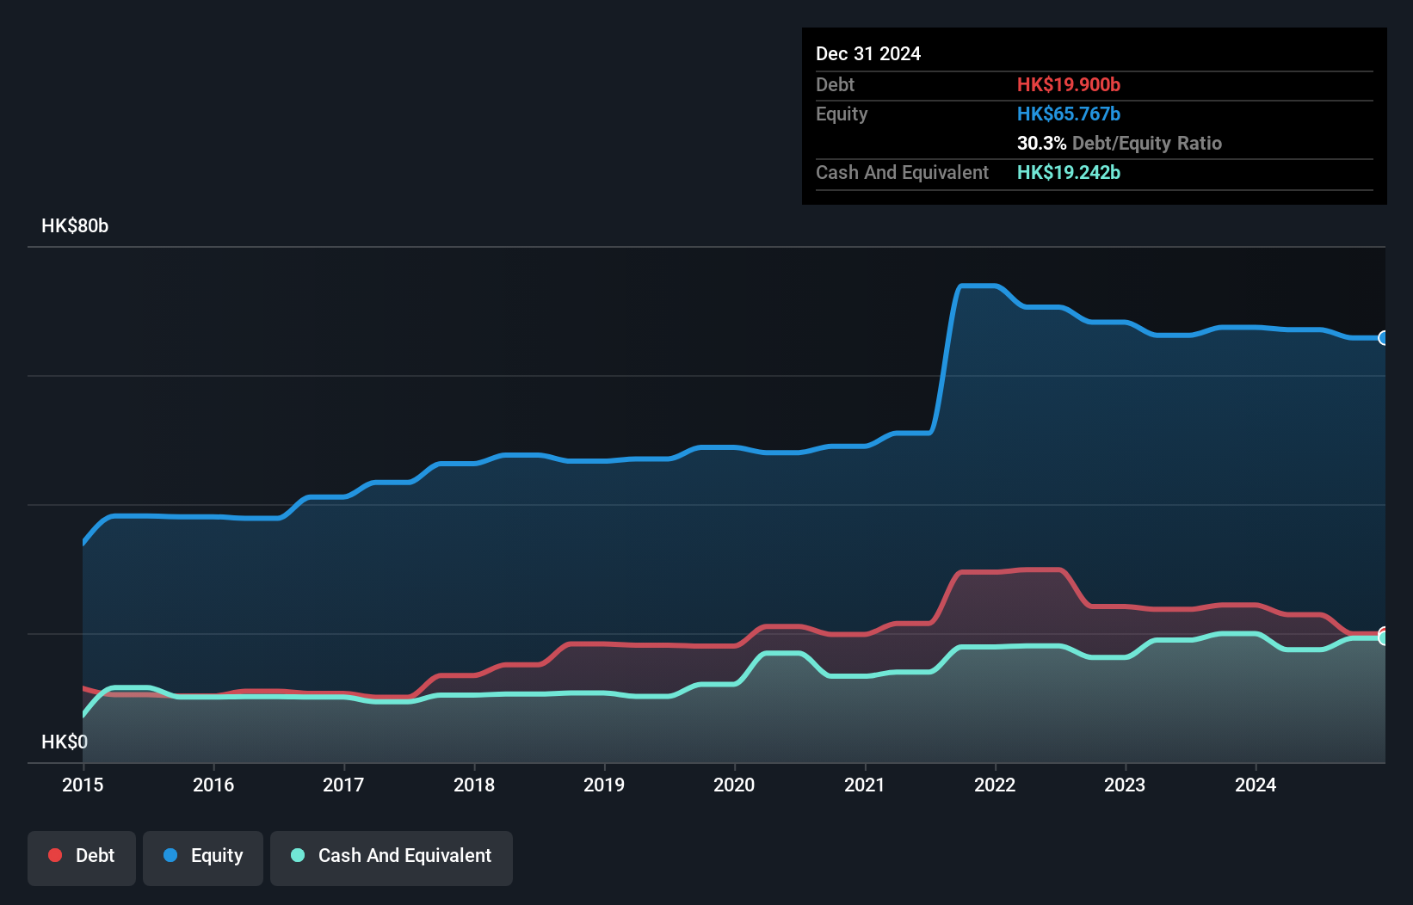Click the Dec 31 2024 tooltip header
This screenshot has width=1413, height=905.
pos(868,53)
